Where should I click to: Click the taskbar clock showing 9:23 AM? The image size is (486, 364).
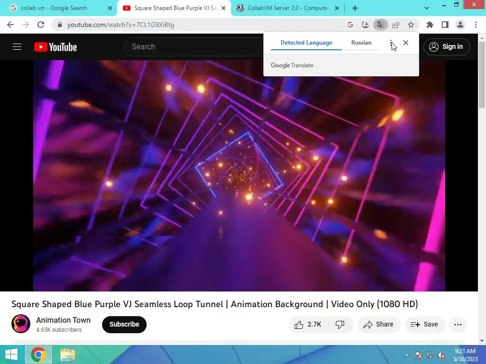click(465, 355)
